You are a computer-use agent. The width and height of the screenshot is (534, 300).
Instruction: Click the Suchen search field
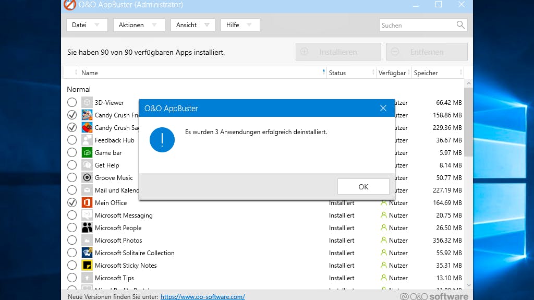coord(417,25)
